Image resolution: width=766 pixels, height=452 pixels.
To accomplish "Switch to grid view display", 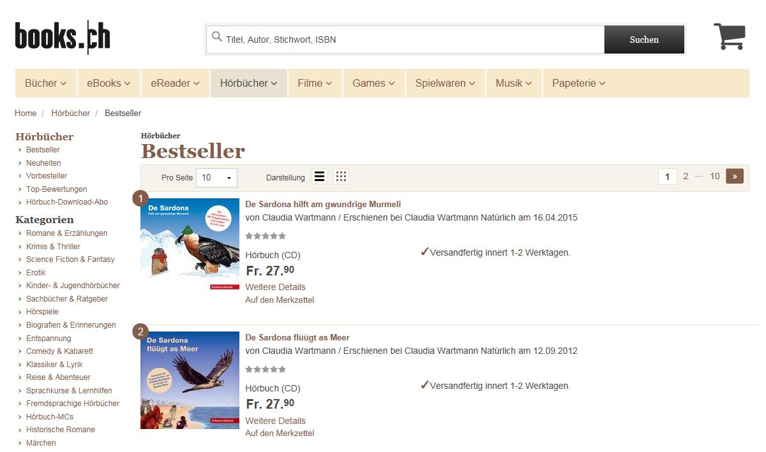I will (x=341, y=177).
